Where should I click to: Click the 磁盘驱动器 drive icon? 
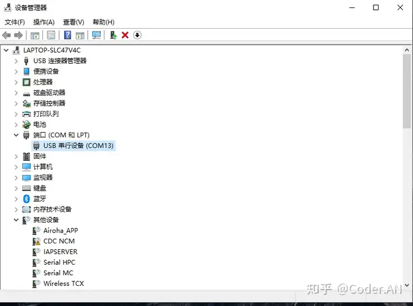tap(26, 94)
